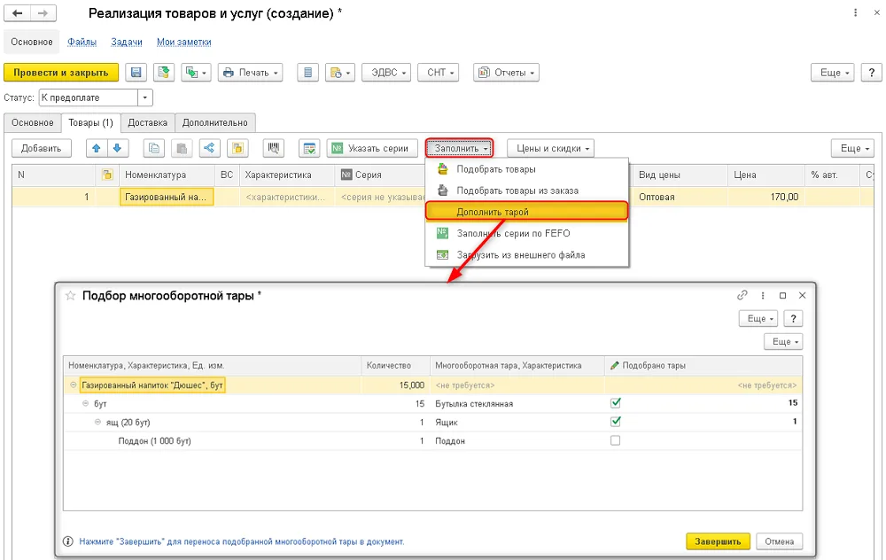Move the row up with blue arrow
Image resolution: width=886 pixels, height=560 pixels.
click(x=96, y=148)
